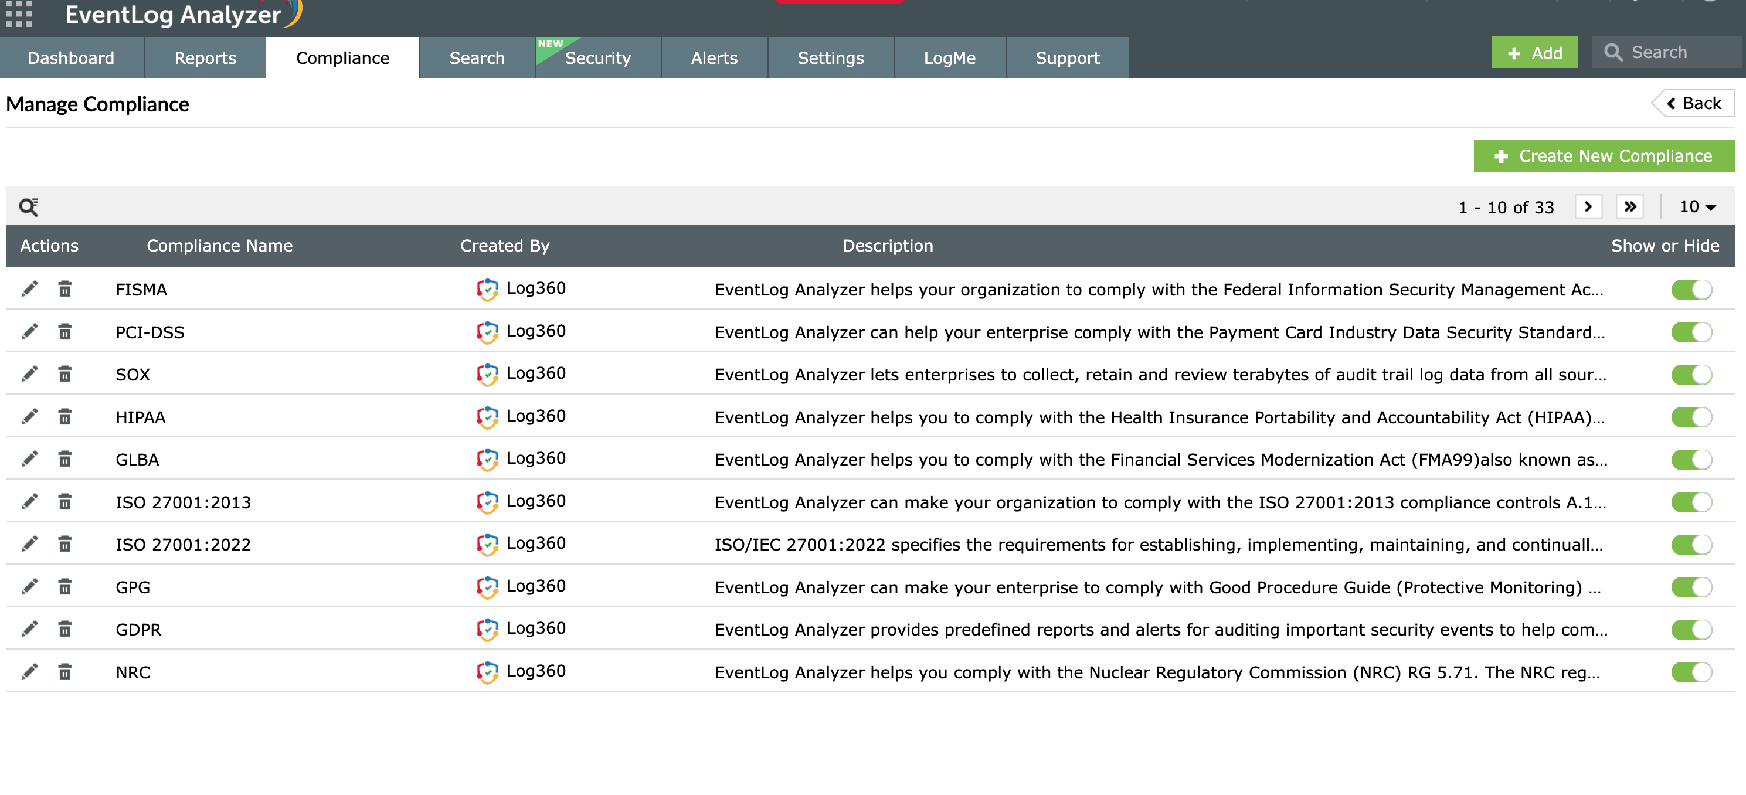This screenshot has height=795, width=1746.
Task: Select the Compliance tab
Action: (342, 57)
